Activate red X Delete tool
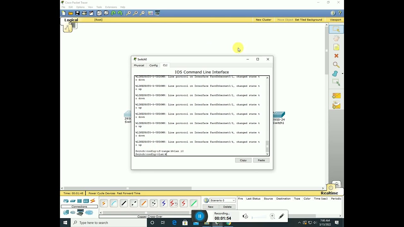This screenshot has width=404, height=227. coord(336,56)
